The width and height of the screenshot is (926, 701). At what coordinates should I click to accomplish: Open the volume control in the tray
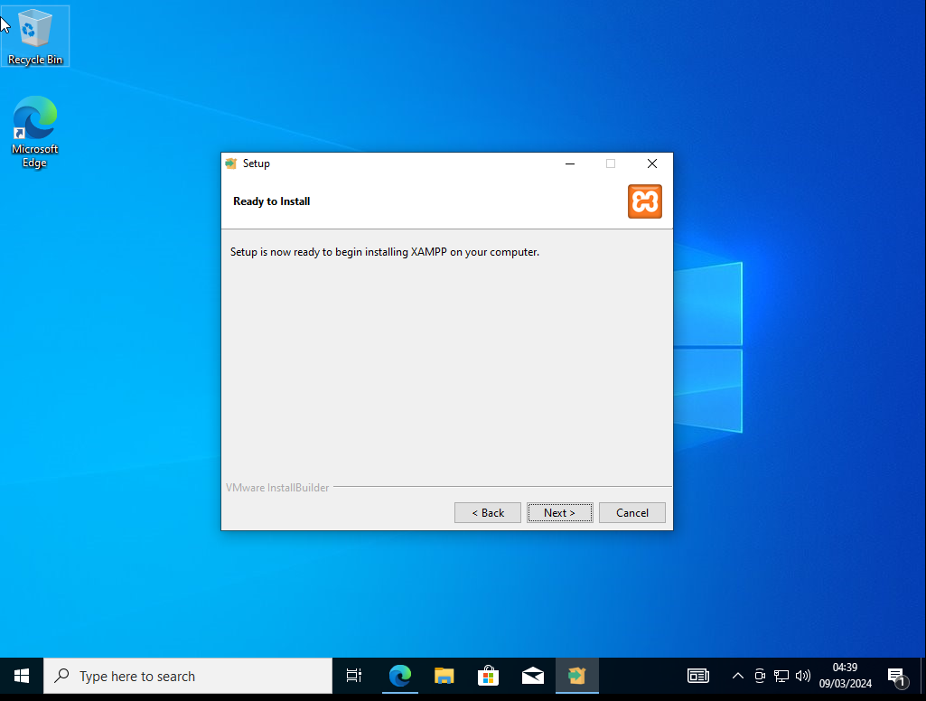coord(802,676)
